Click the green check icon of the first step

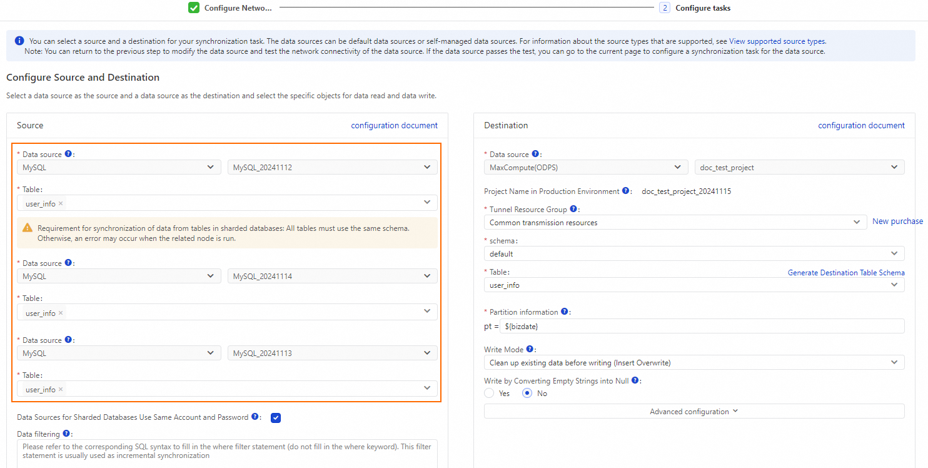194,8
